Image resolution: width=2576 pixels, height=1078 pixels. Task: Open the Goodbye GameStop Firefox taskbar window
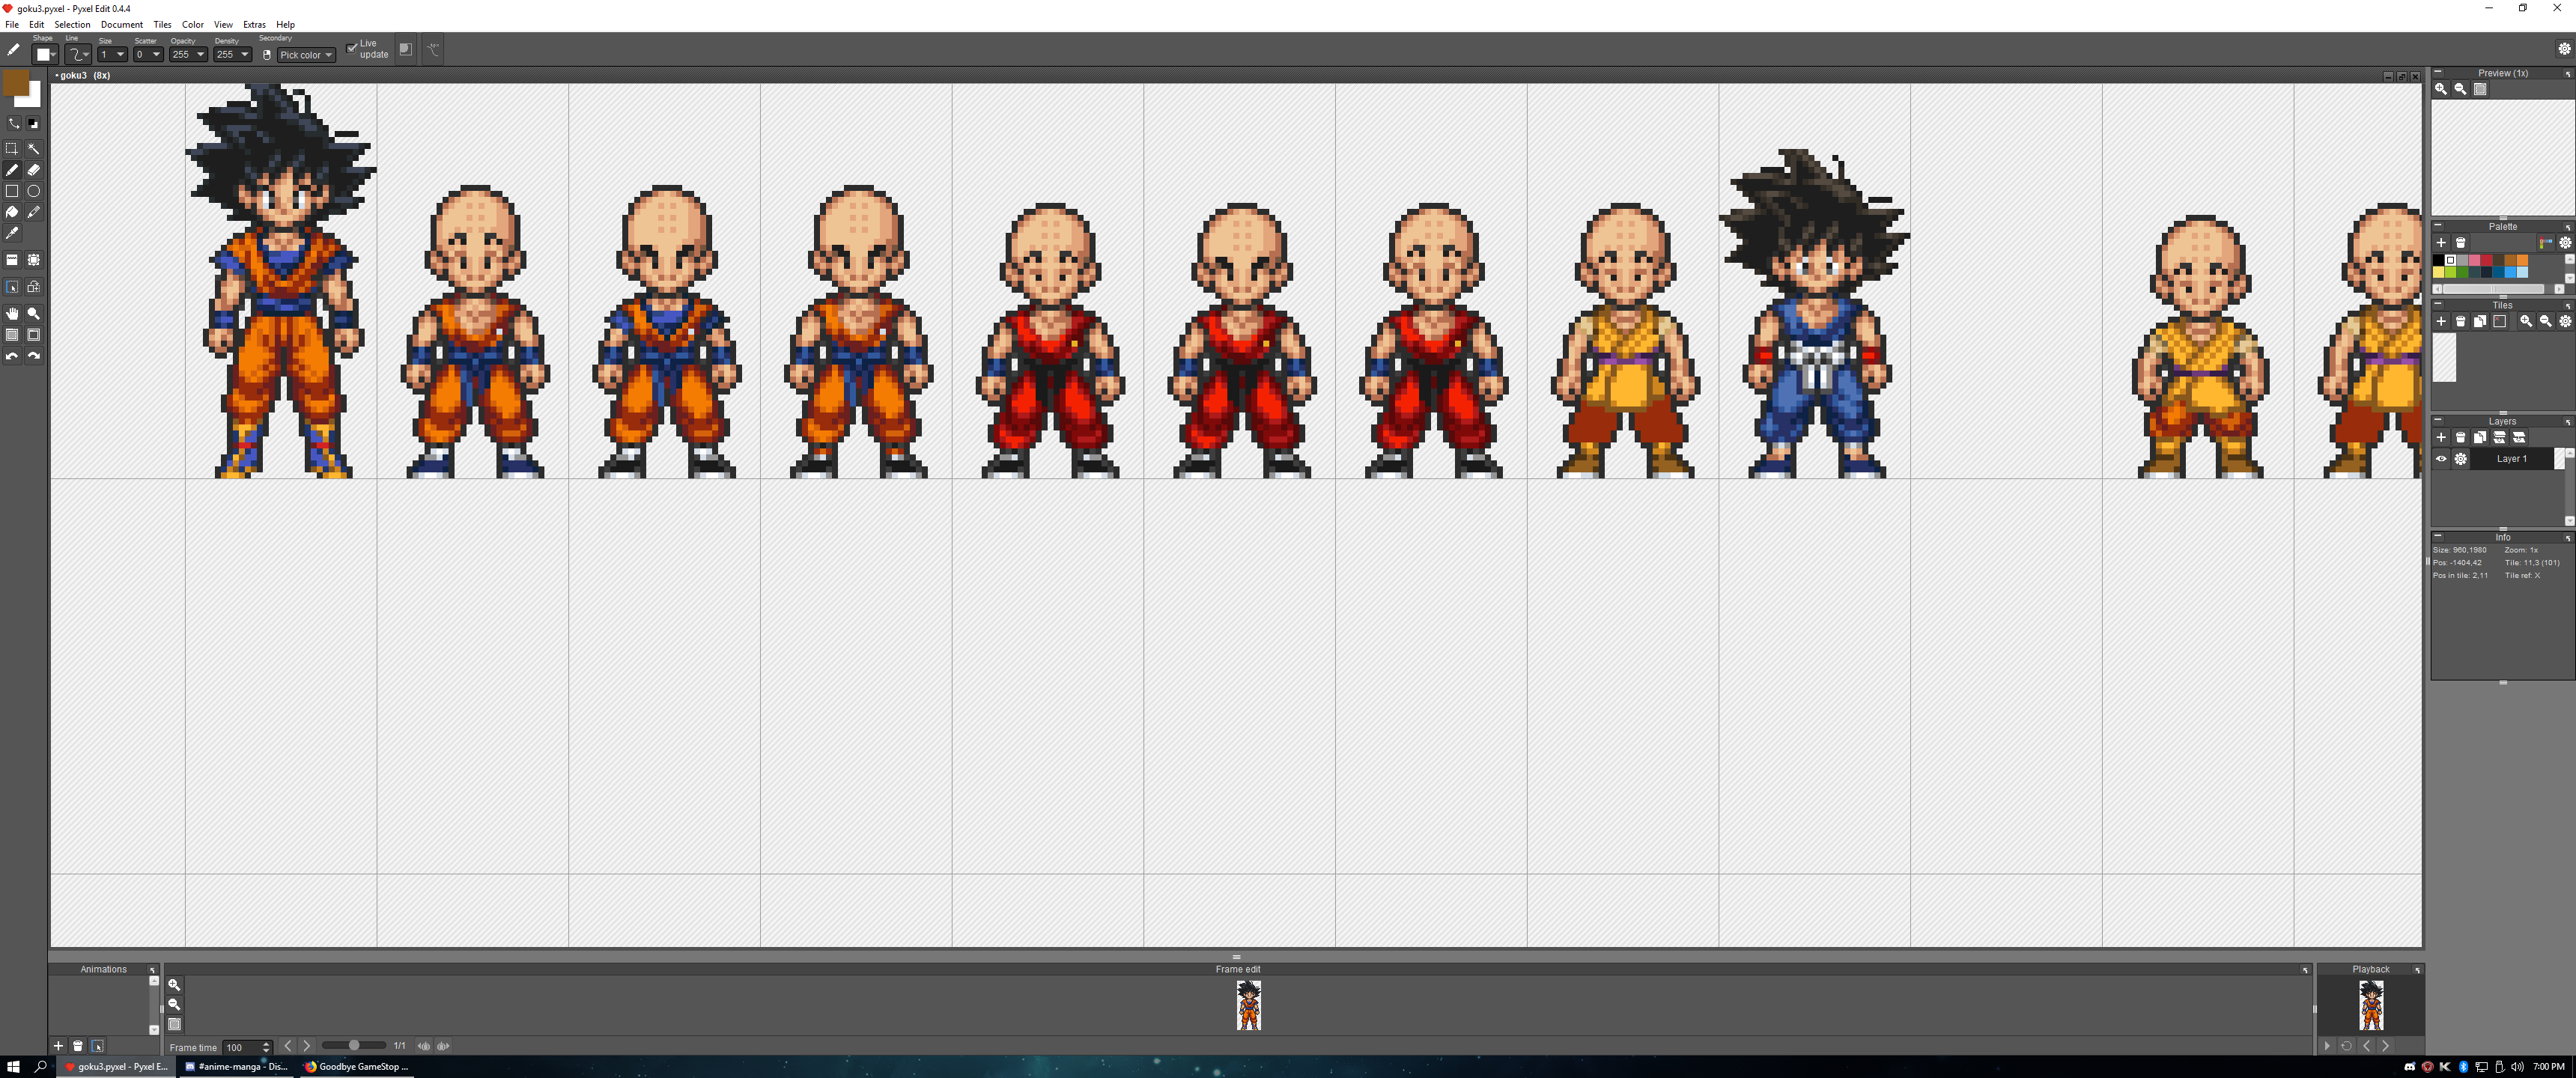tap(357, 1067)
